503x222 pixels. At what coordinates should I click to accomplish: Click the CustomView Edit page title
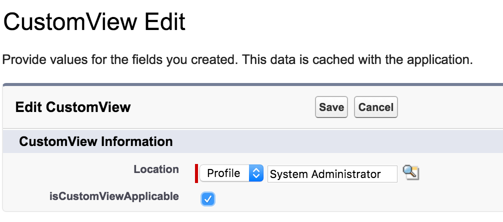coord(94,23)
